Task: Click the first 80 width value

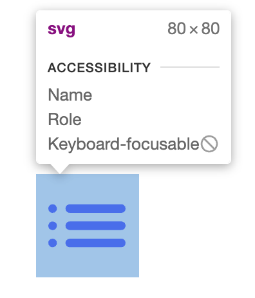Action: point(176,28)
